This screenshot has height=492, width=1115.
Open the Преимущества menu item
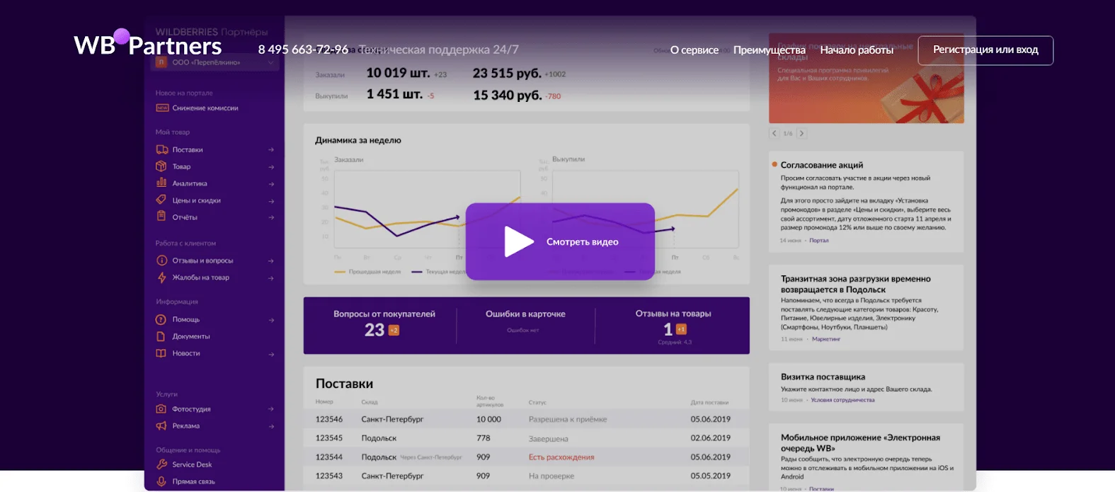770,50
